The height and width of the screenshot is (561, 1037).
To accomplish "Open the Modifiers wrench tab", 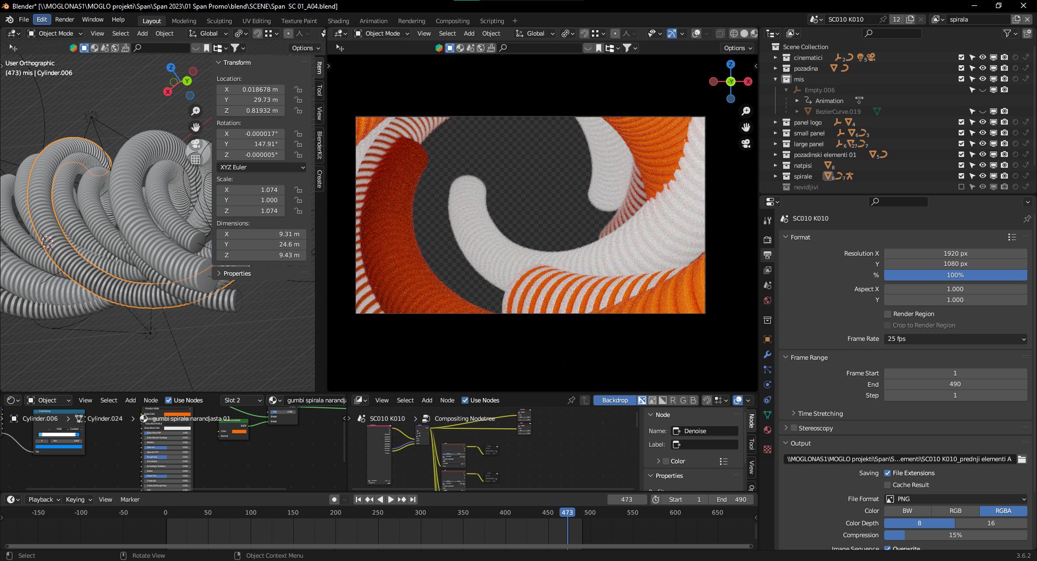I will pyautogui.click(x=767, y=354).
